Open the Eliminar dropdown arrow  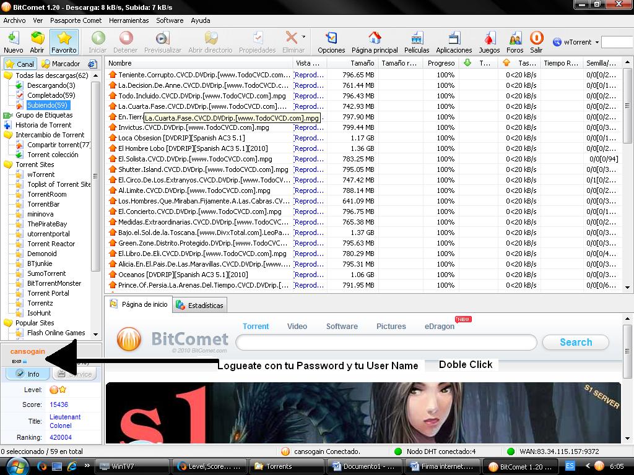(x=303, y=37)
